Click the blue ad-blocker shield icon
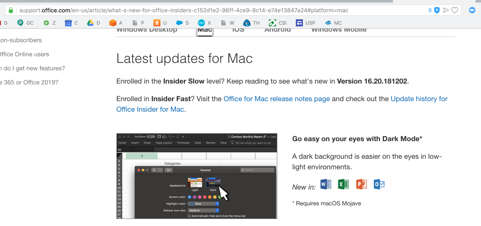Screen dimensions: 481x226 pyautogui.click(x=437, y=11)
